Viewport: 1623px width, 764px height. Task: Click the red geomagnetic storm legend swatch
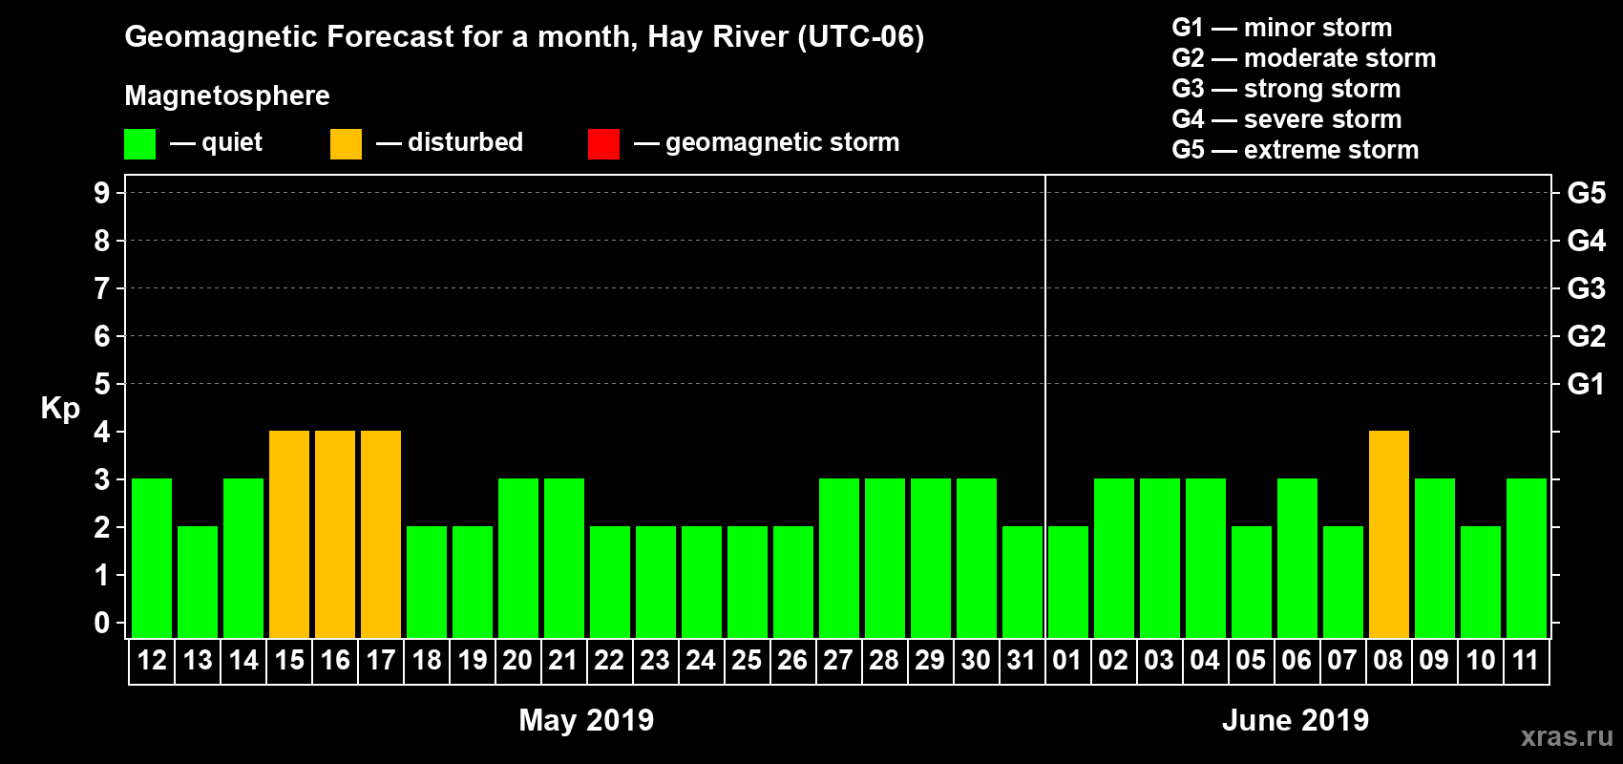coord(603,144)
